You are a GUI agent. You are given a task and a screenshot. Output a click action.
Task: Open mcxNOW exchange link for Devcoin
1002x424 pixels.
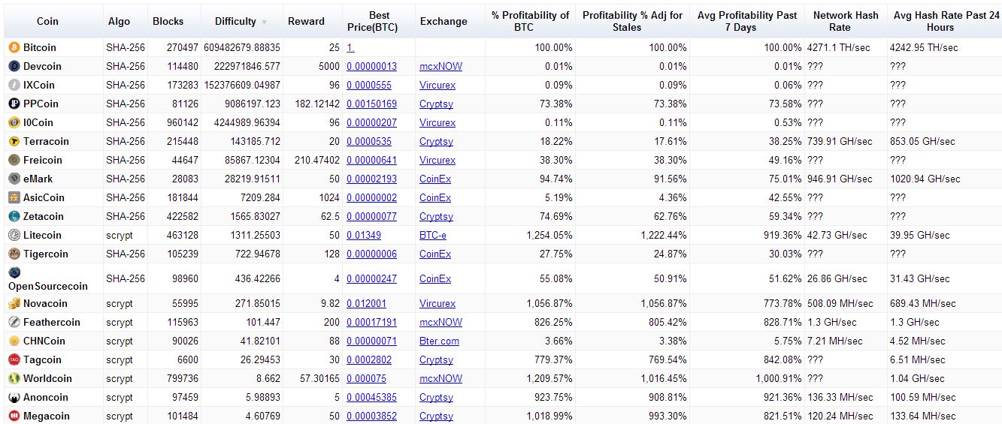click(440, 66)
